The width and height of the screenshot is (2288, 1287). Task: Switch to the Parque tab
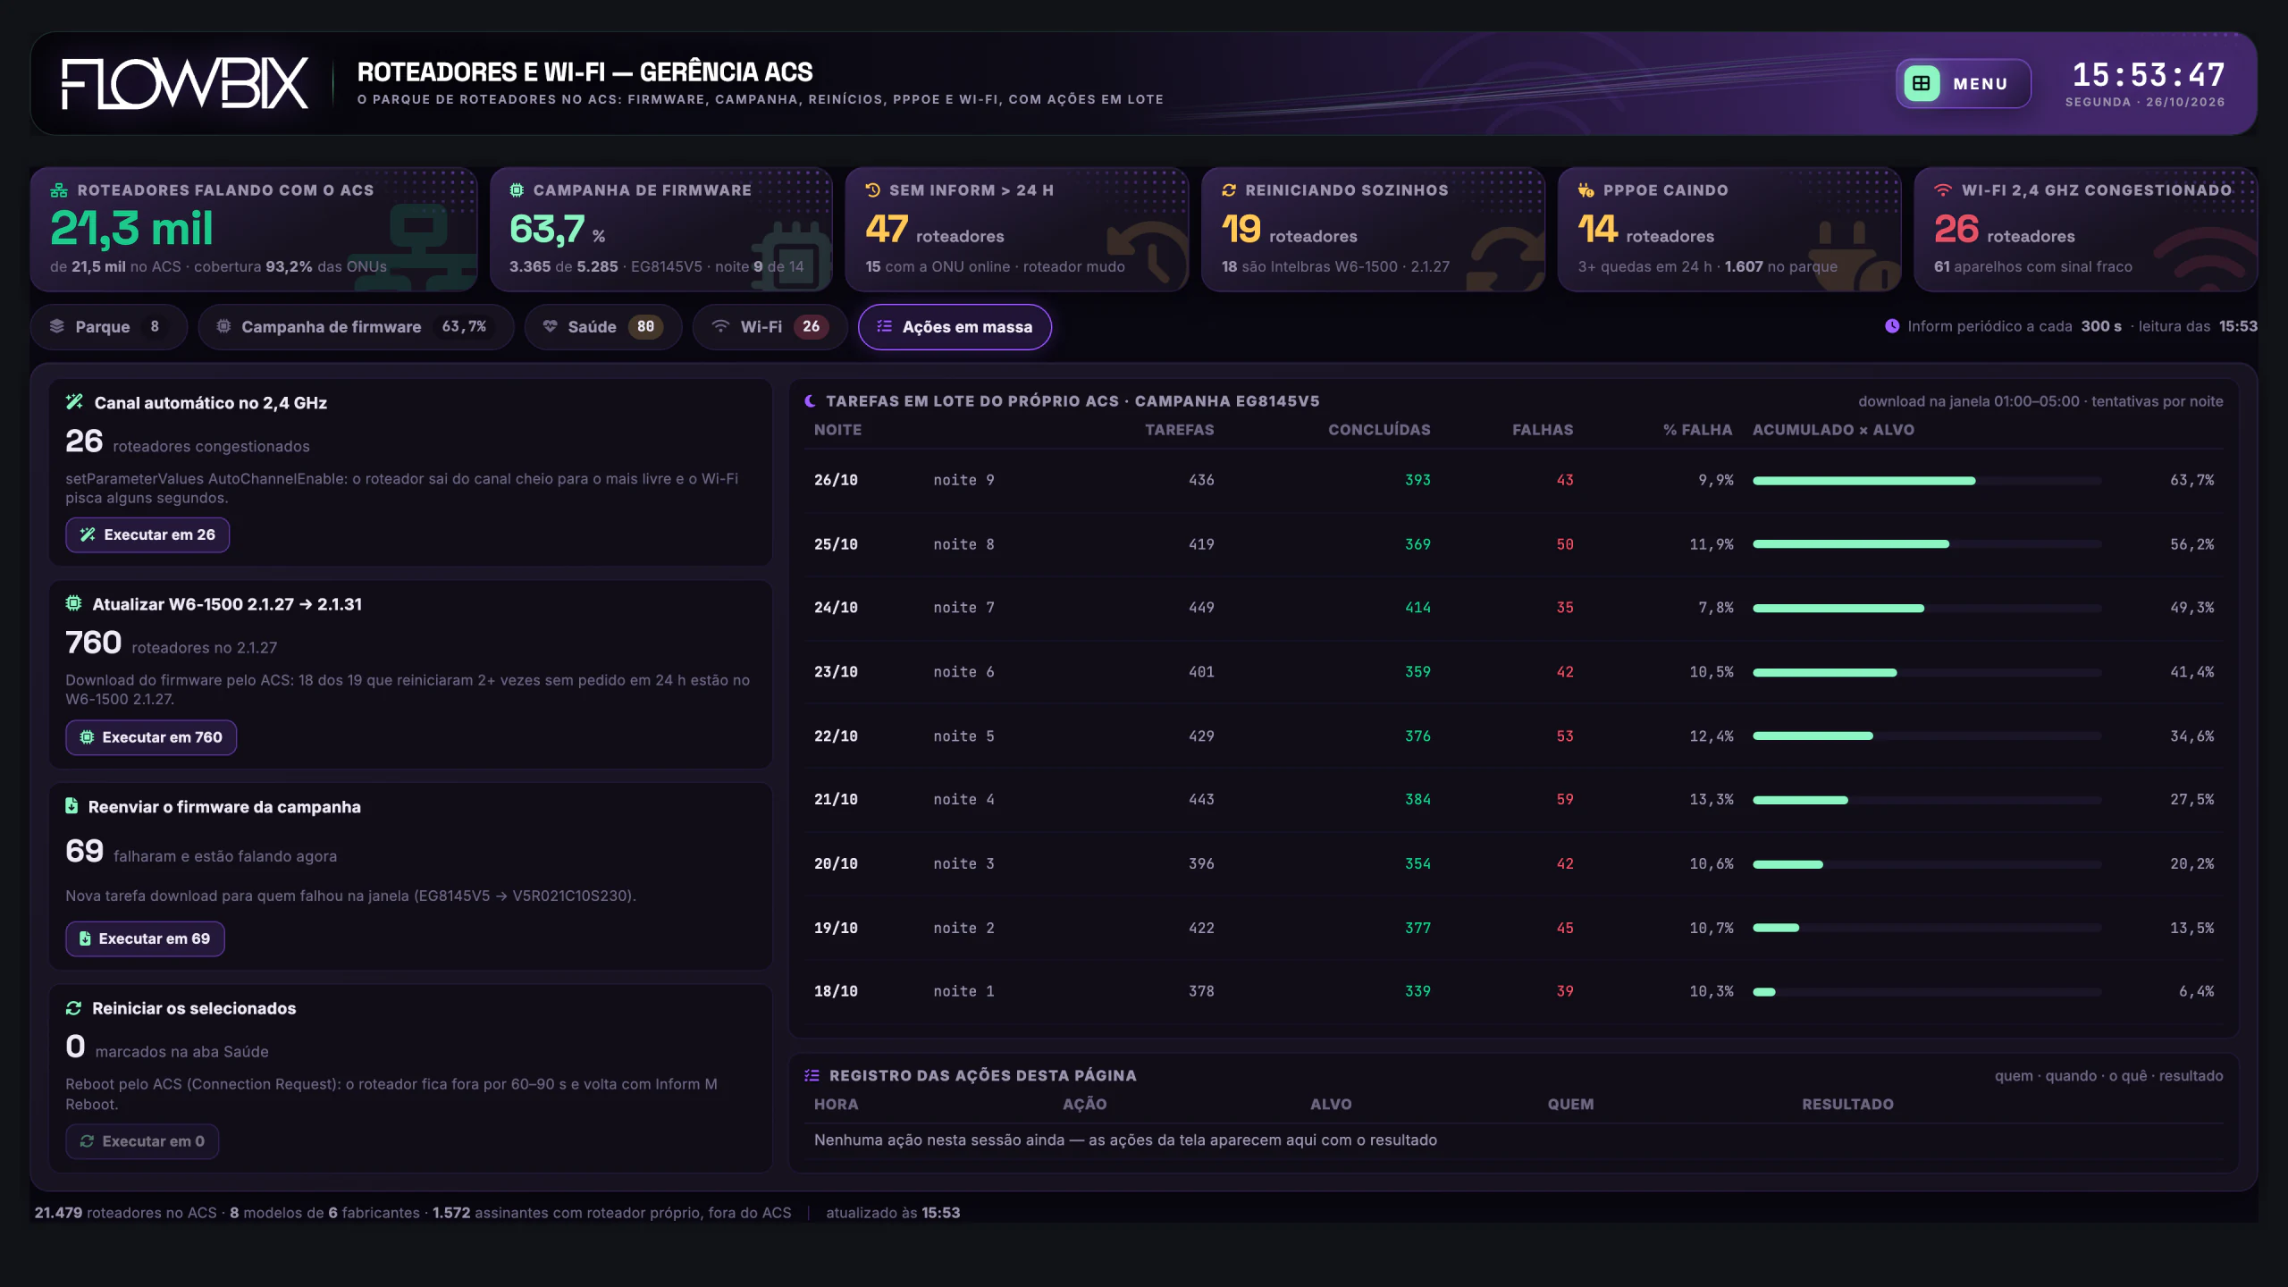tap(109, 327)
